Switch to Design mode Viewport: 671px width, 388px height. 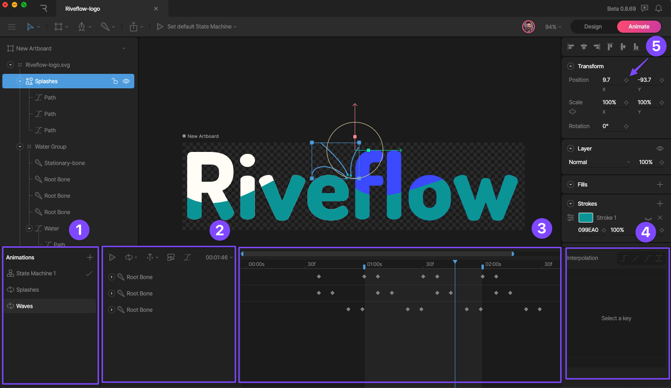593,27
